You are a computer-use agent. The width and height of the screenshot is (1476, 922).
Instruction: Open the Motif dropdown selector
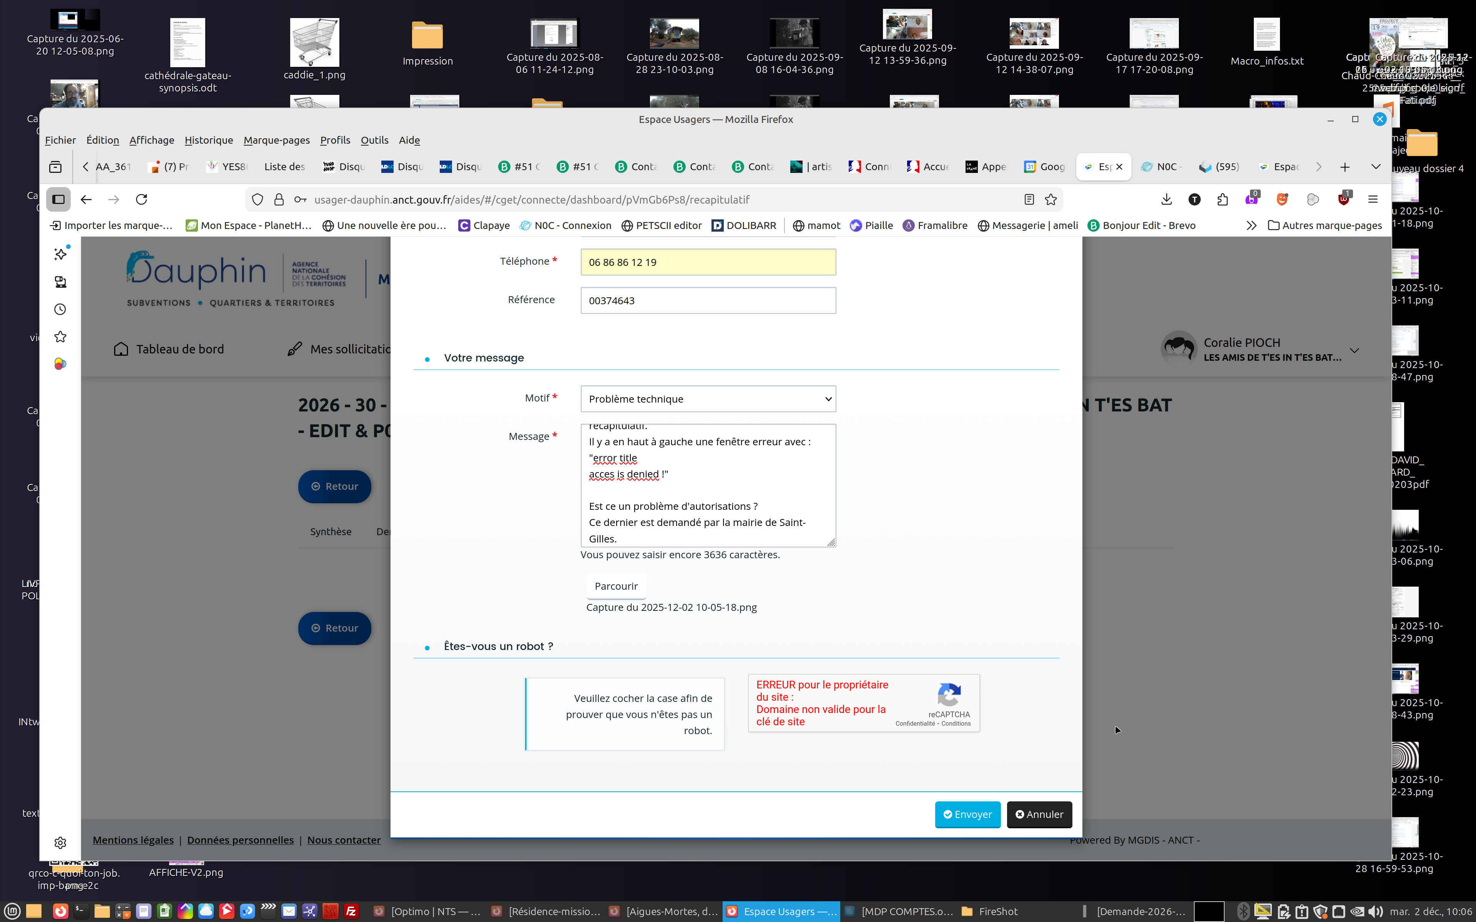click(708, 399)
